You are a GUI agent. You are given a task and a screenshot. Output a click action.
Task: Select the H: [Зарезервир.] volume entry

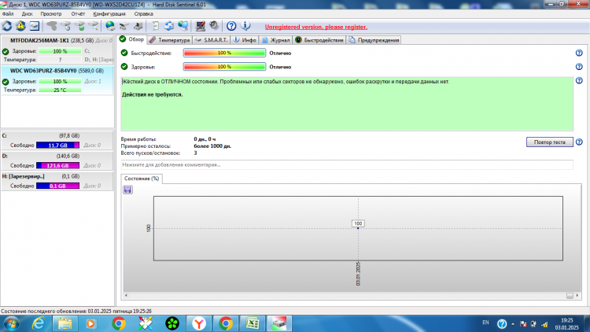[x=57, y=182]
